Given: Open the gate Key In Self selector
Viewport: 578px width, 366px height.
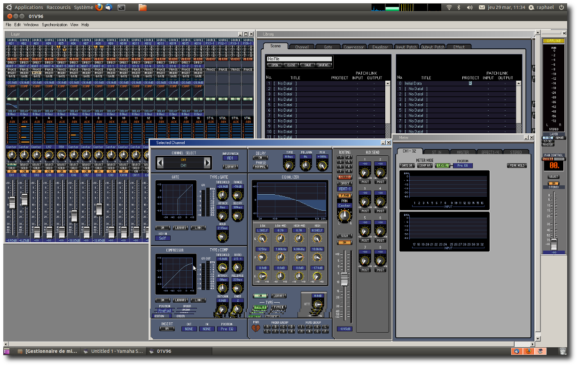Looking at the screenshot, I should tap(163, 238).
